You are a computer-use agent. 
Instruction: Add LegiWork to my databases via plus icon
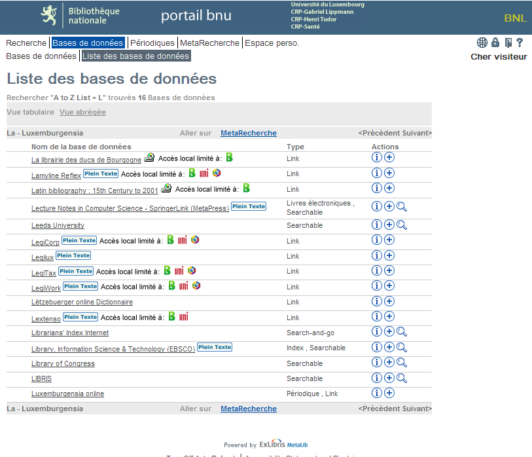(x=389, y=285)
